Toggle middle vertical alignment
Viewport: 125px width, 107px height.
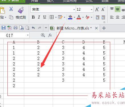tap(118, 9)
